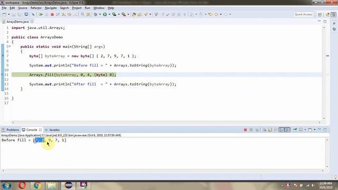Click the Open Type icon

point(134,14)
